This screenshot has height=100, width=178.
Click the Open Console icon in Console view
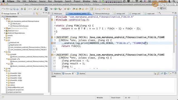(x=169, y=74)
